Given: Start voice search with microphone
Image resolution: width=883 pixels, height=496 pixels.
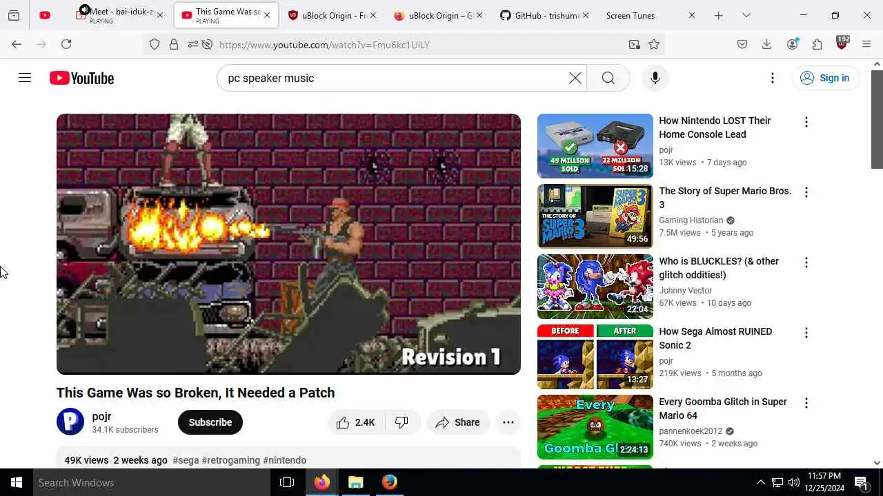Looking at the screenshot, I should [655, 78].
